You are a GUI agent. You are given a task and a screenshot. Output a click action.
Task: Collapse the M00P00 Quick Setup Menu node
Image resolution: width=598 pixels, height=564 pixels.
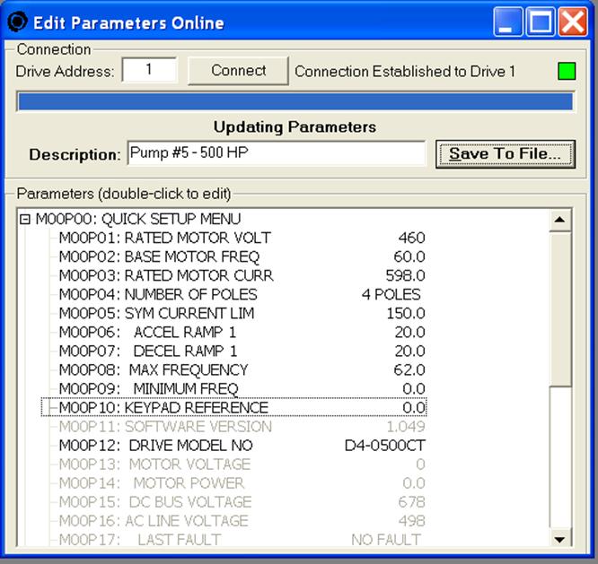click(24, 219)
